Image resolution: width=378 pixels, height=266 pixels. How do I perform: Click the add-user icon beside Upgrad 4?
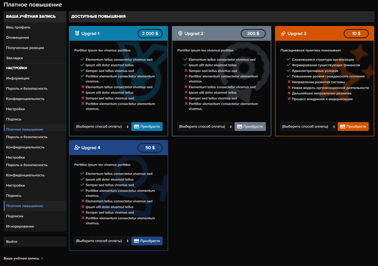(x=77, y=148)
